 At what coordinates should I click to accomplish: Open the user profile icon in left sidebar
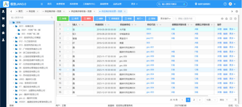(3, 11)
